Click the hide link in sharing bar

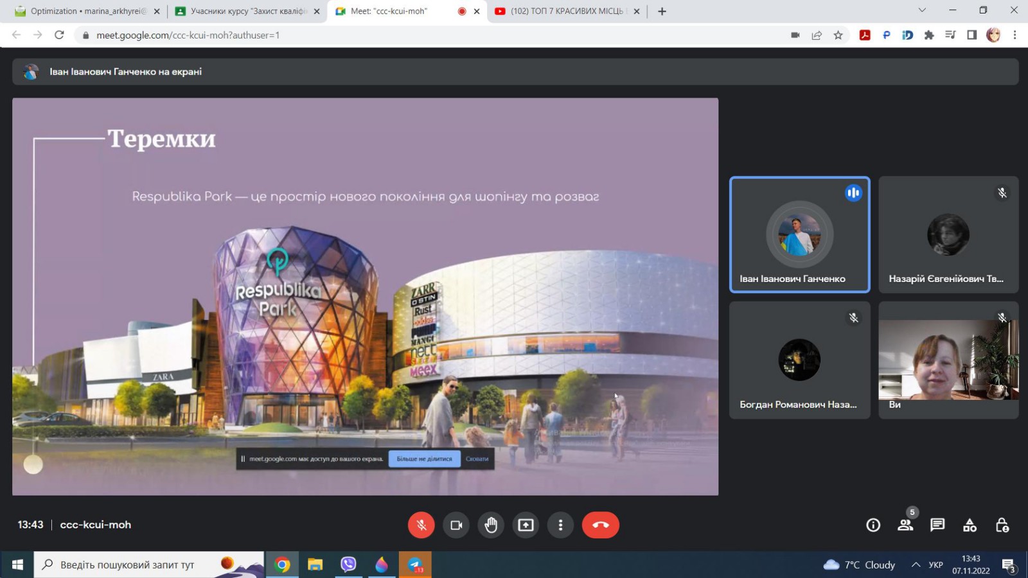click(477, 459)
